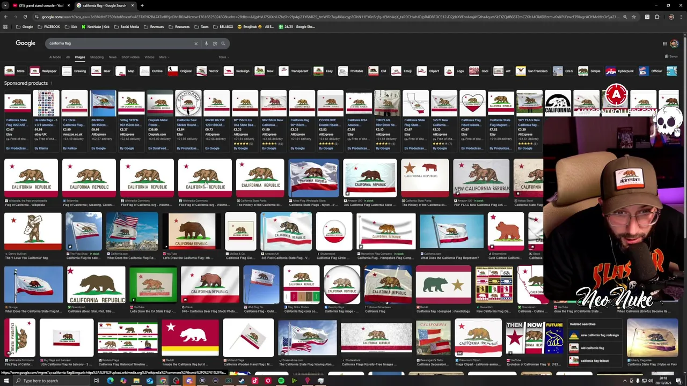Open TikTok from the taskbar
This screenshot has height=386, width=687.
tap(254, 381)
